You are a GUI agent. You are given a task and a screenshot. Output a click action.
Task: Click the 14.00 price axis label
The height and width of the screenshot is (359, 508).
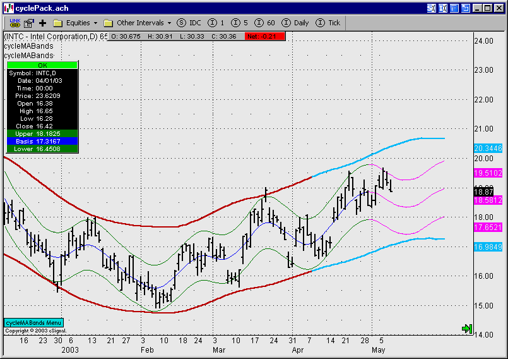483,334
